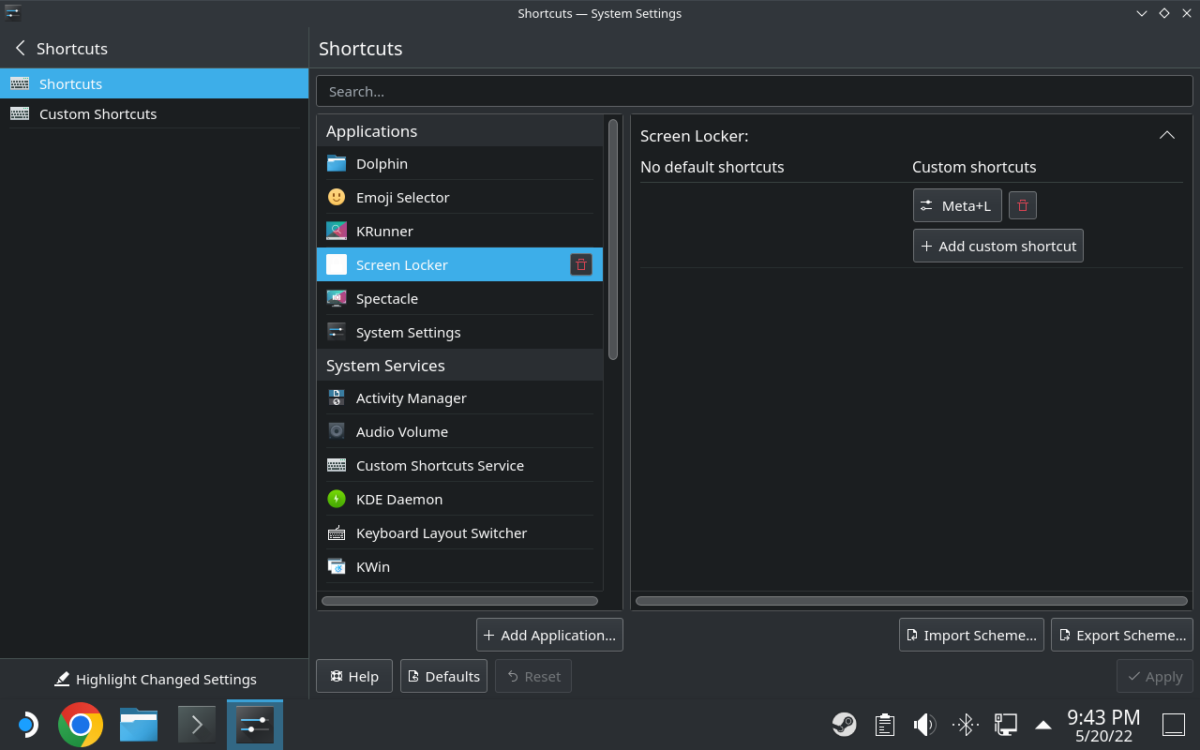Click the applications list vertical scrollbar

pyautogui.click(x=613, y=239)
